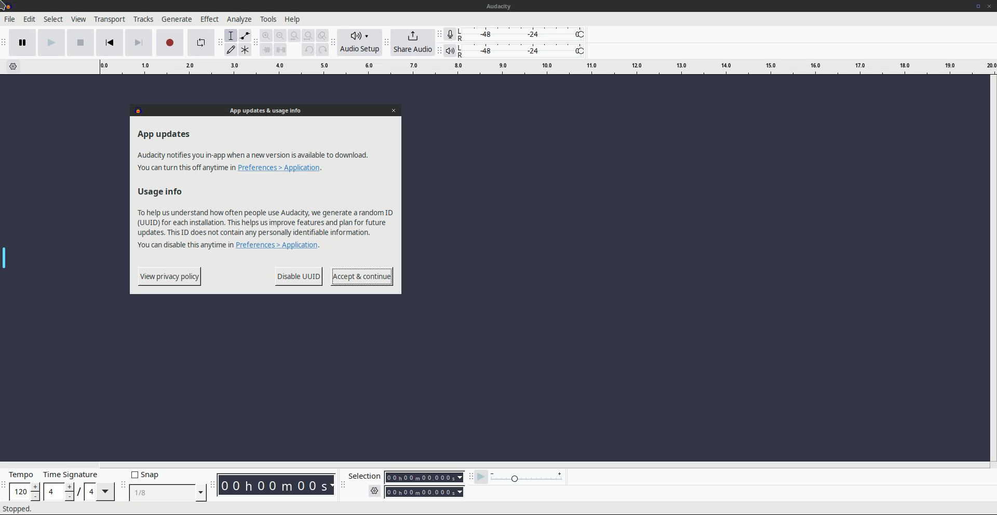Enable the Snap checkbox
Viewport: 997px width, 515px height.
click(135, 475)
